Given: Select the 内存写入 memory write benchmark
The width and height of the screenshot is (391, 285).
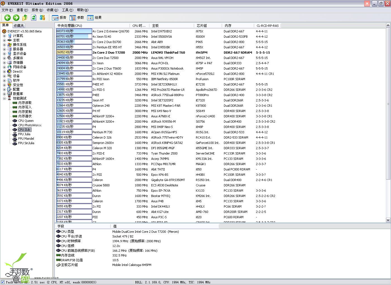Looking at the screenshot, I should pos(25,107).
